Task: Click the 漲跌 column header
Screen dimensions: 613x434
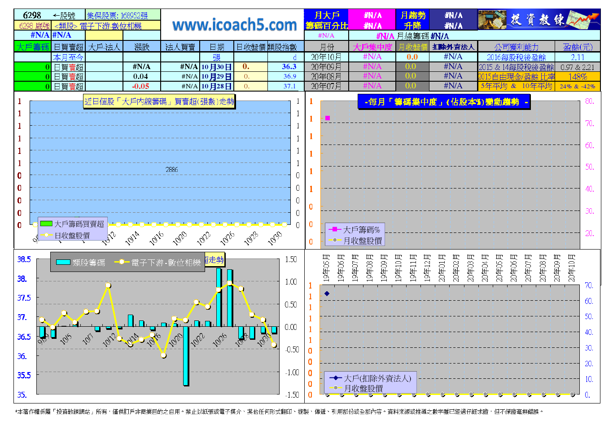Action: [x=142, y=47]
